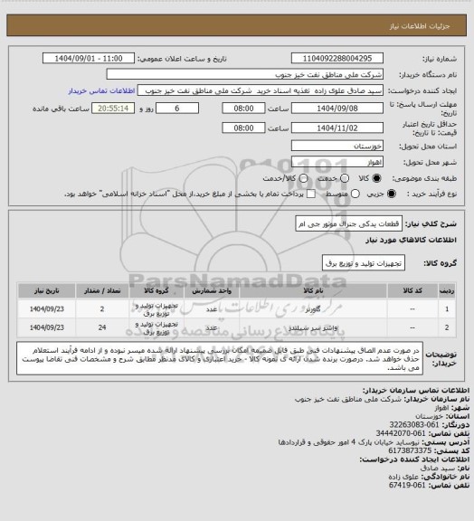Click the response deadline date 1404/09/08
The width and height of the screenshot is (474, 521).
[x=337, y=109]
